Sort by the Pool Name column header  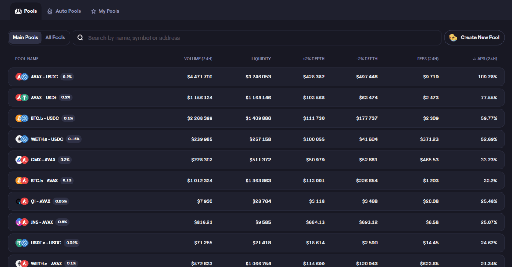click(27, 59)
